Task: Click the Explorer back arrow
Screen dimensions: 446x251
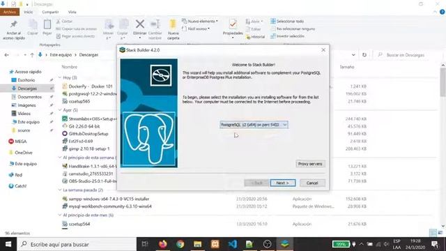Action: pyautogui.click(x=6, y=55)
